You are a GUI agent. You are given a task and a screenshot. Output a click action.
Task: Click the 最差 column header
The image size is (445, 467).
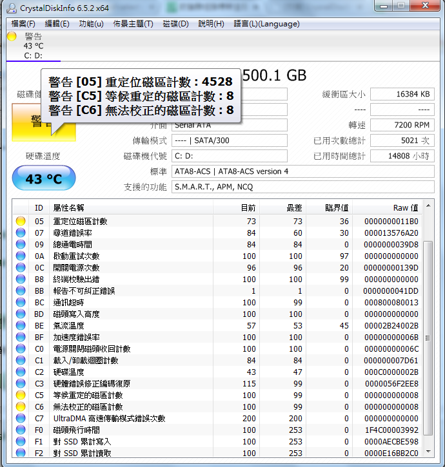282,207
